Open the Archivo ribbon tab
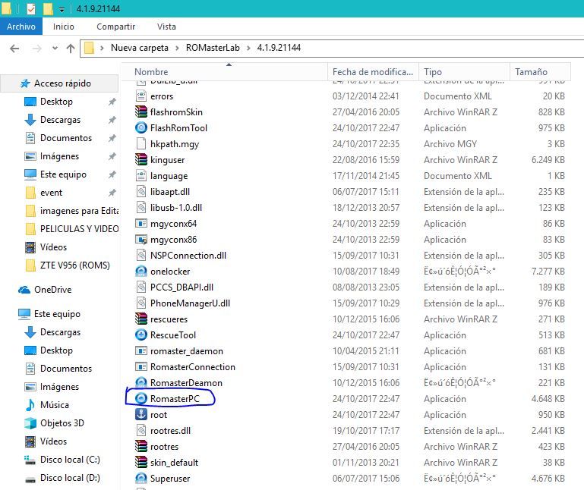The width and height of the screenshot is (584, 490). click(x=21, y=27)
